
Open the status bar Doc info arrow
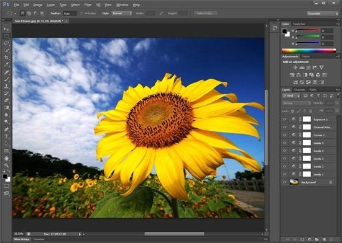(x=80, y=234)
